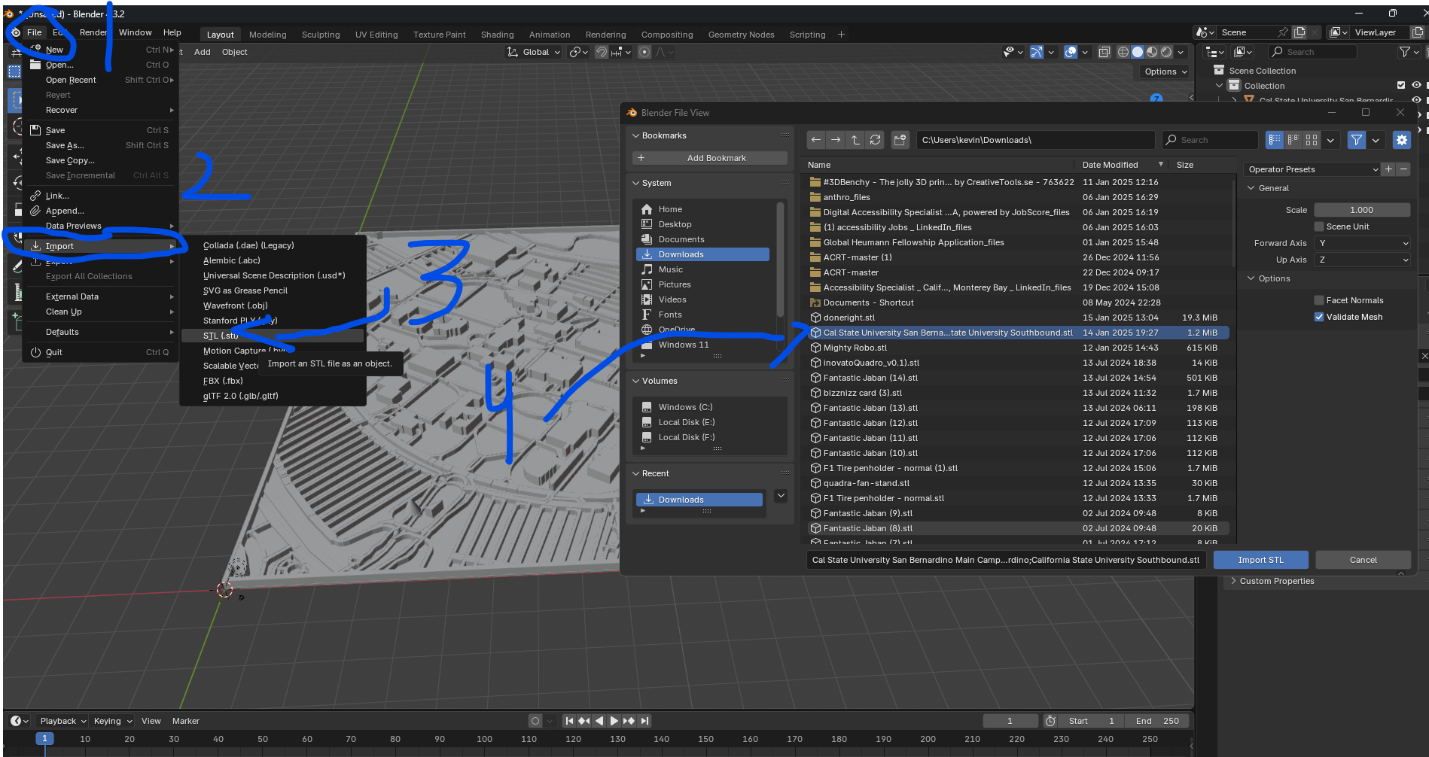The height and width of the screenshot is (757, 1429).
Task: Toggle snapping magnet icon
Action: click(602, 52)
